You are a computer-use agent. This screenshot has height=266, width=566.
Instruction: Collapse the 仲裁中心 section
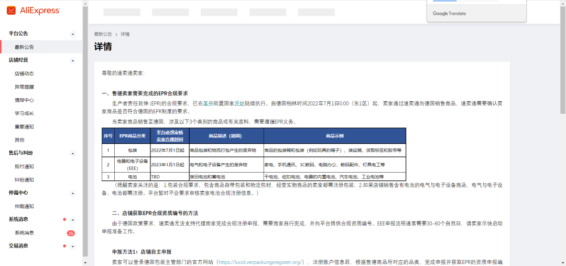[x=73, y=194]
